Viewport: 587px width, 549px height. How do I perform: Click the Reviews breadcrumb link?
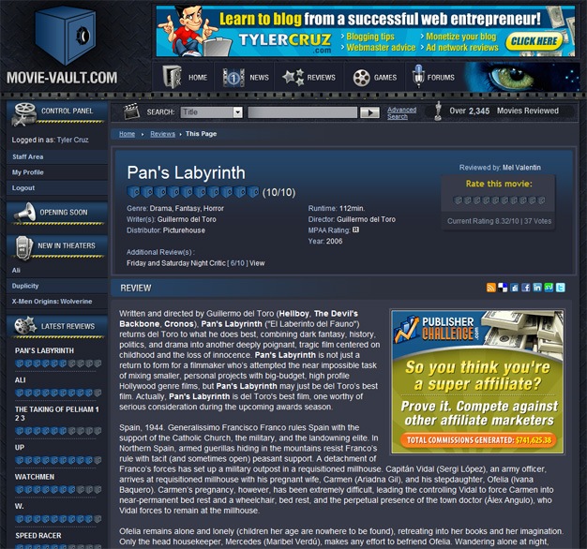(162, 134)
